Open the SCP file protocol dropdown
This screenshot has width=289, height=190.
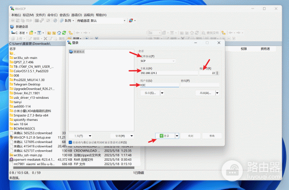point(158,61)
